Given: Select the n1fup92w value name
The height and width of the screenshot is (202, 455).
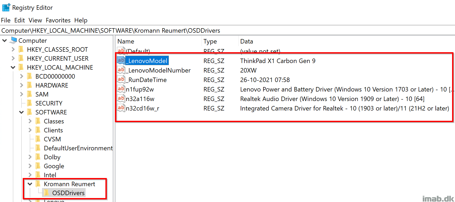Looking at the screenshot, I should (x=140, y=89).
